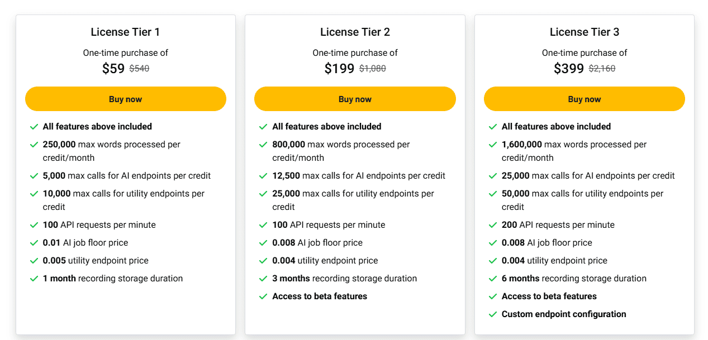
Task: Click checkmark beside Tier 1 1 month storage
Action: (34, 279)
